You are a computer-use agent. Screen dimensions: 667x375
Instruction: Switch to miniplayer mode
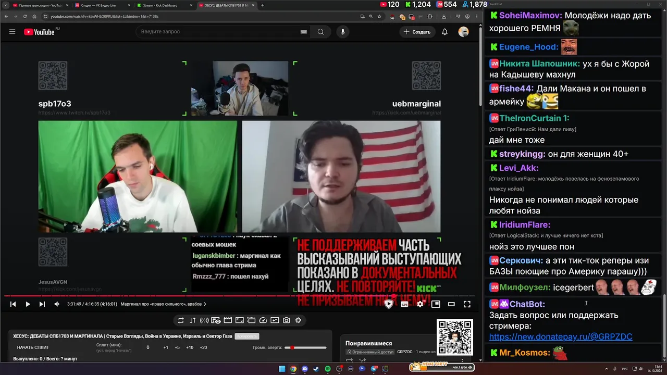click(436, 304)
